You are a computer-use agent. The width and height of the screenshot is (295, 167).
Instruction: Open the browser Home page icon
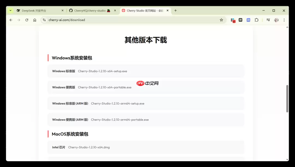tap(35, 20)
